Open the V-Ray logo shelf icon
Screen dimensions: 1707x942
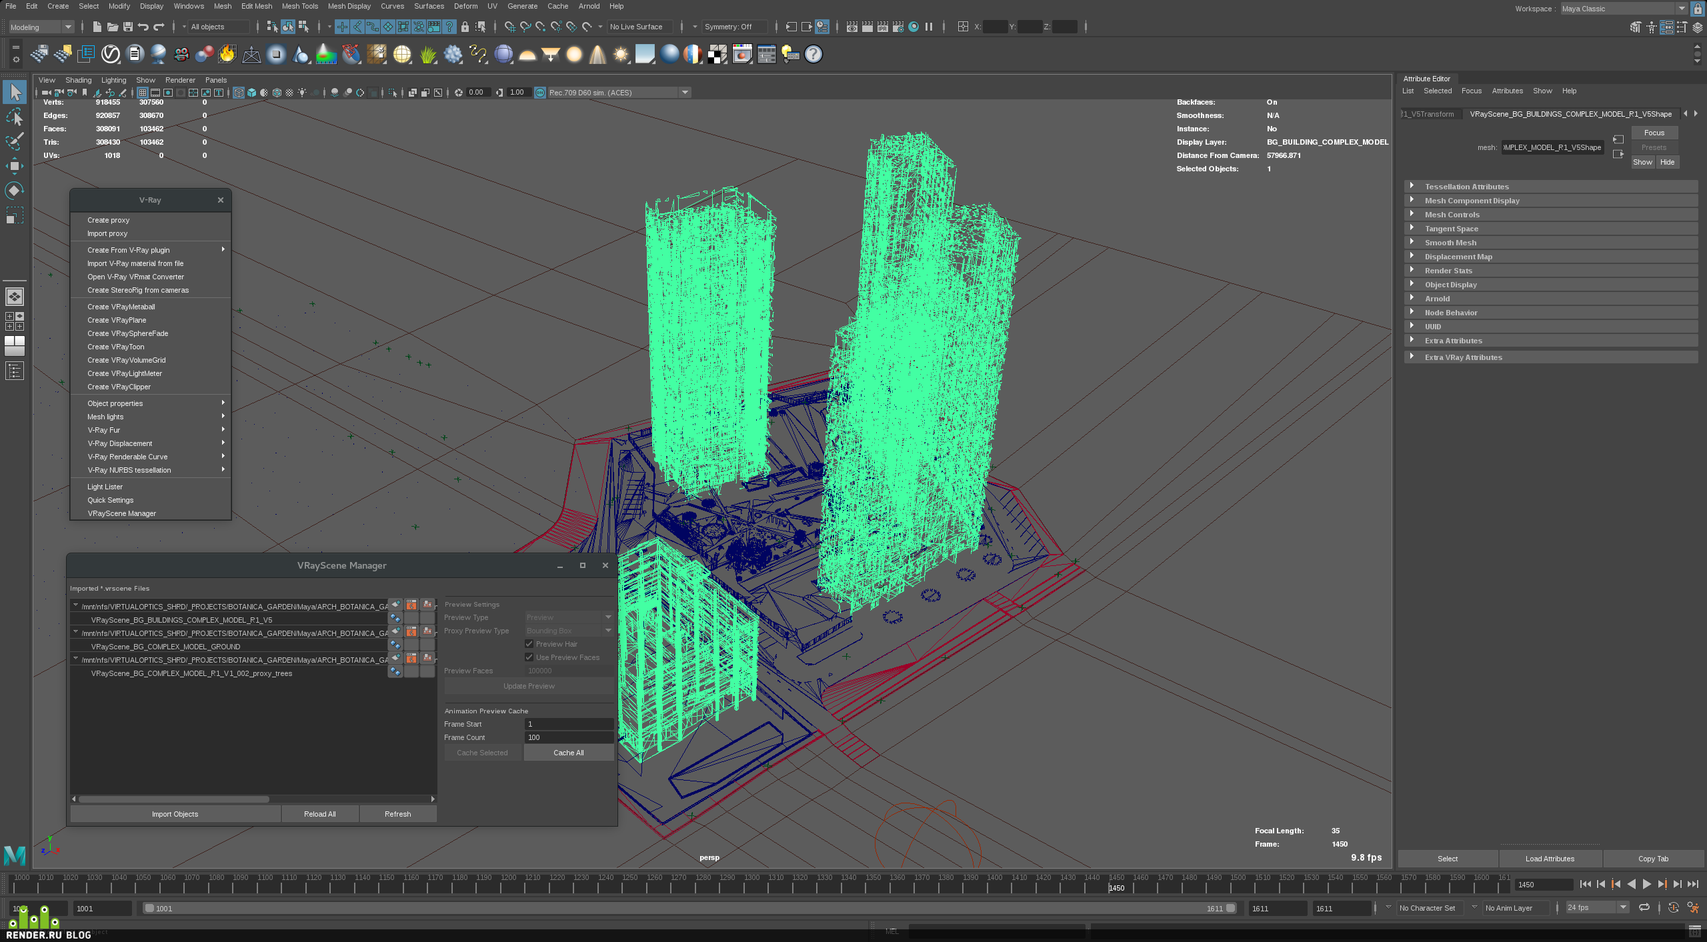(110, 54)
